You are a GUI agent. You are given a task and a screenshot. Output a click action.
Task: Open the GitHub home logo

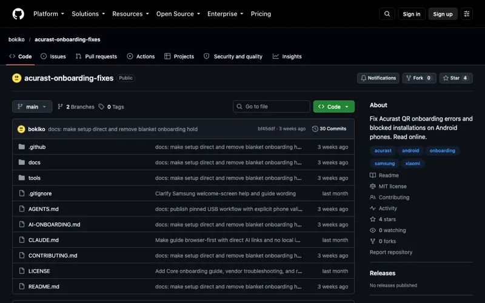tap(18, 14)
